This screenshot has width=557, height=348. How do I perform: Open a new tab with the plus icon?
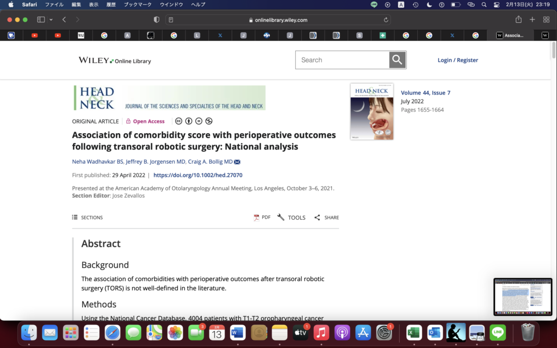pyautogui.click(x=533, y=20)
